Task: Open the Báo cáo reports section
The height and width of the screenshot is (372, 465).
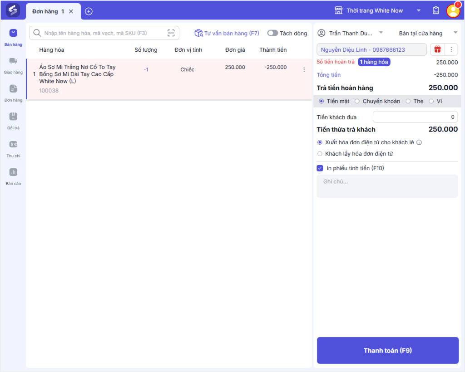Action: [13, 177]
